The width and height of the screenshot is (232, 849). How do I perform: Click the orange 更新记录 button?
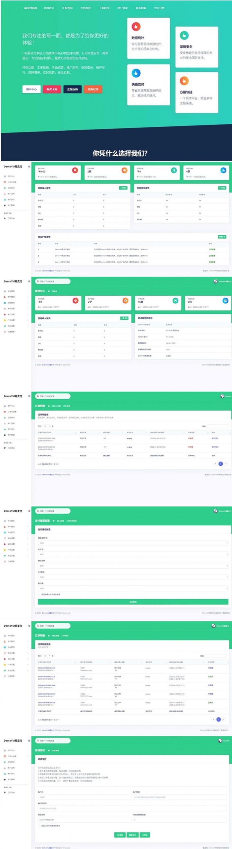93,89
